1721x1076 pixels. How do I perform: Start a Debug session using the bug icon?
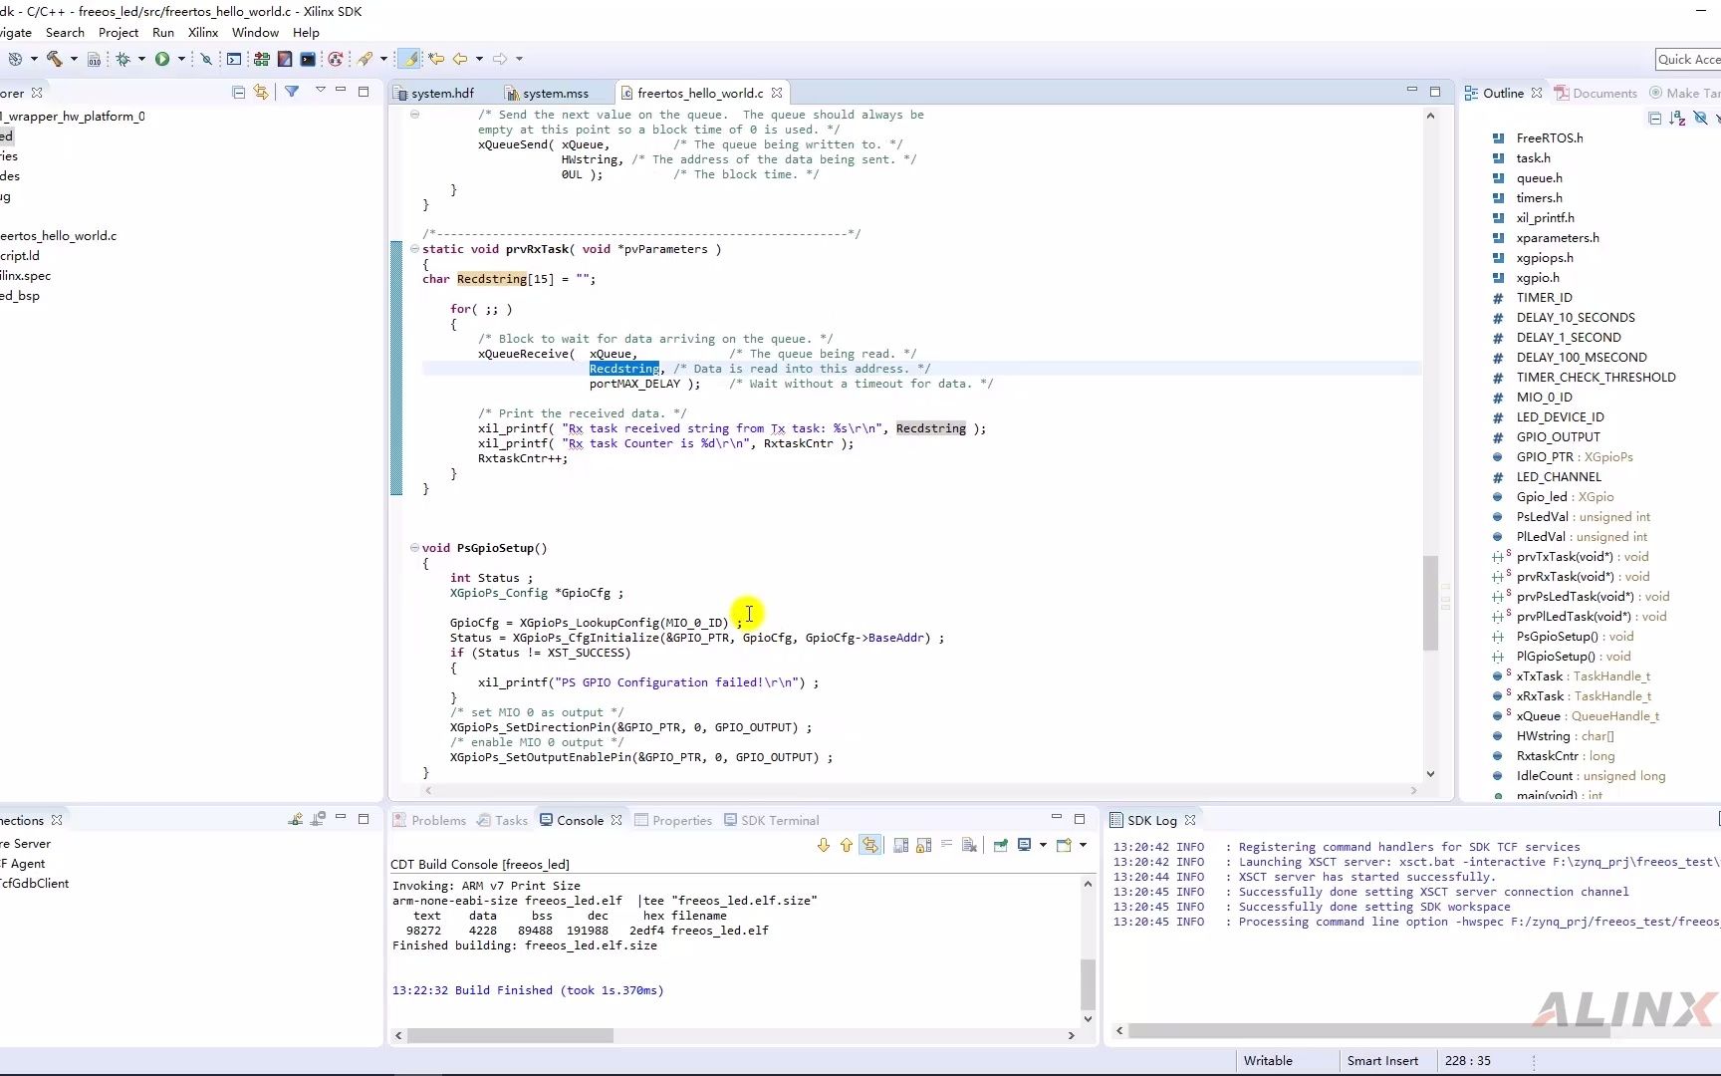[x=123, y=59]
